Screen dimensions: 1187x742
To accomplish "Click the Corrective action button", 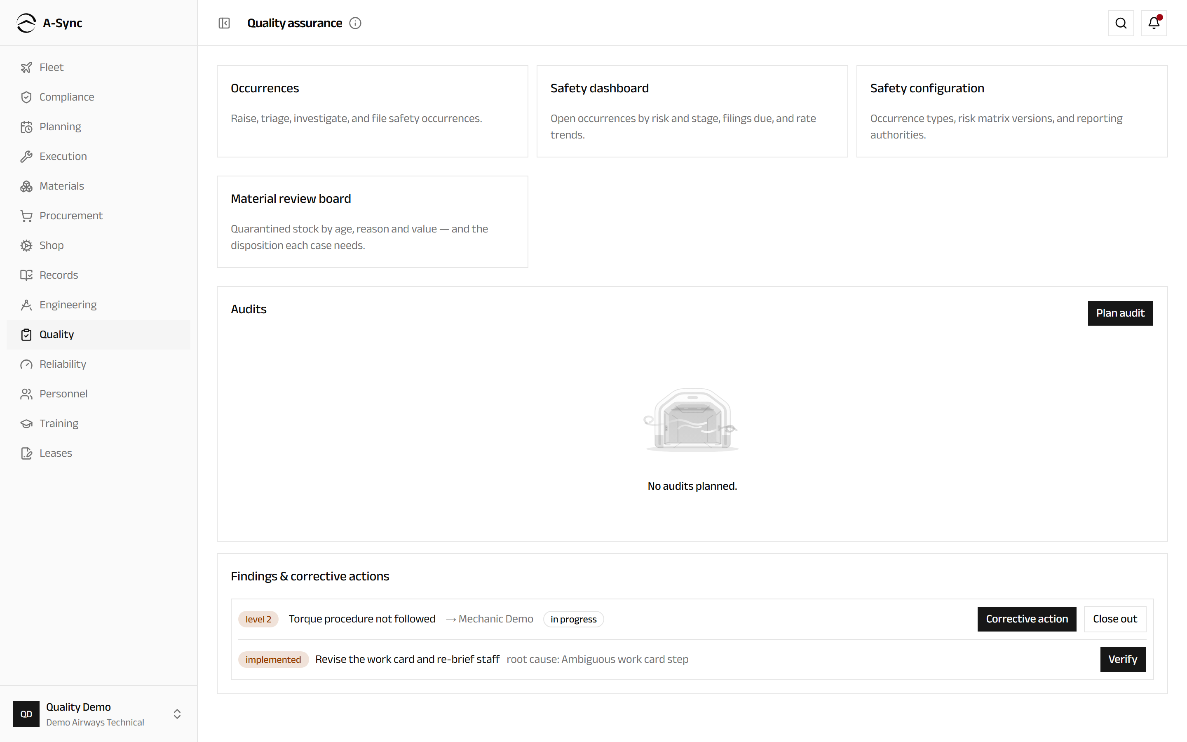I will (1027, 619).
